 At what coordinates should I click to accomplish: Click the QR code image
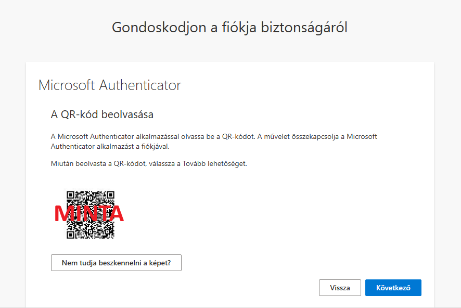tap(90, 214)
